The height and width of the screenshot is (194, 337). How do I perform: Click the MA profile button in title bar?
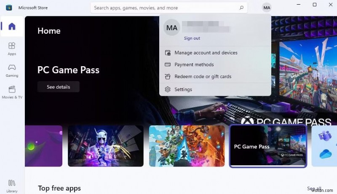coord(267,8)
